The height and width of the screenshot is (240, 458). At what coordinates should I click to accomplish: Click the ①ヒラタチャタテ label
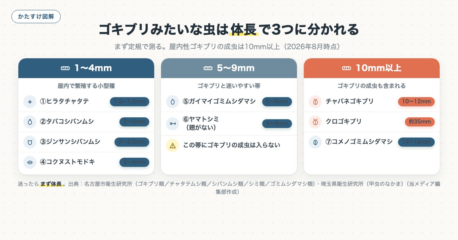coord(65,102)
